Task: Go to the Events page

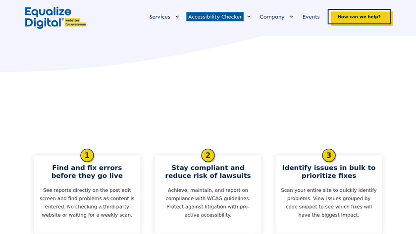Action: point(311,17)
